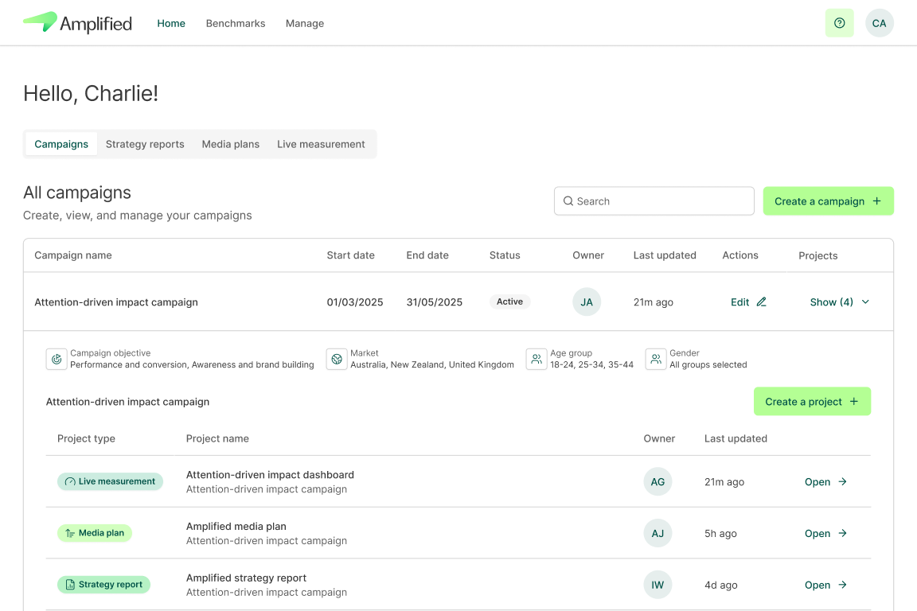Click the campaign objective icon

(x=57, y=359)
